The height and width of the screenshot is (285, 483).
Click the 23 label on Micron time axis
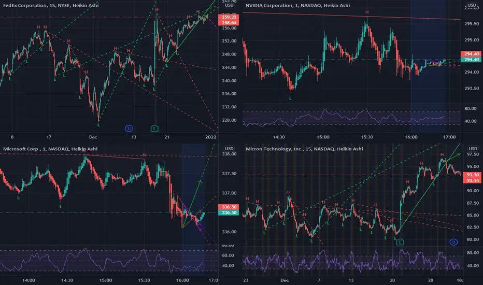(246, 280)
